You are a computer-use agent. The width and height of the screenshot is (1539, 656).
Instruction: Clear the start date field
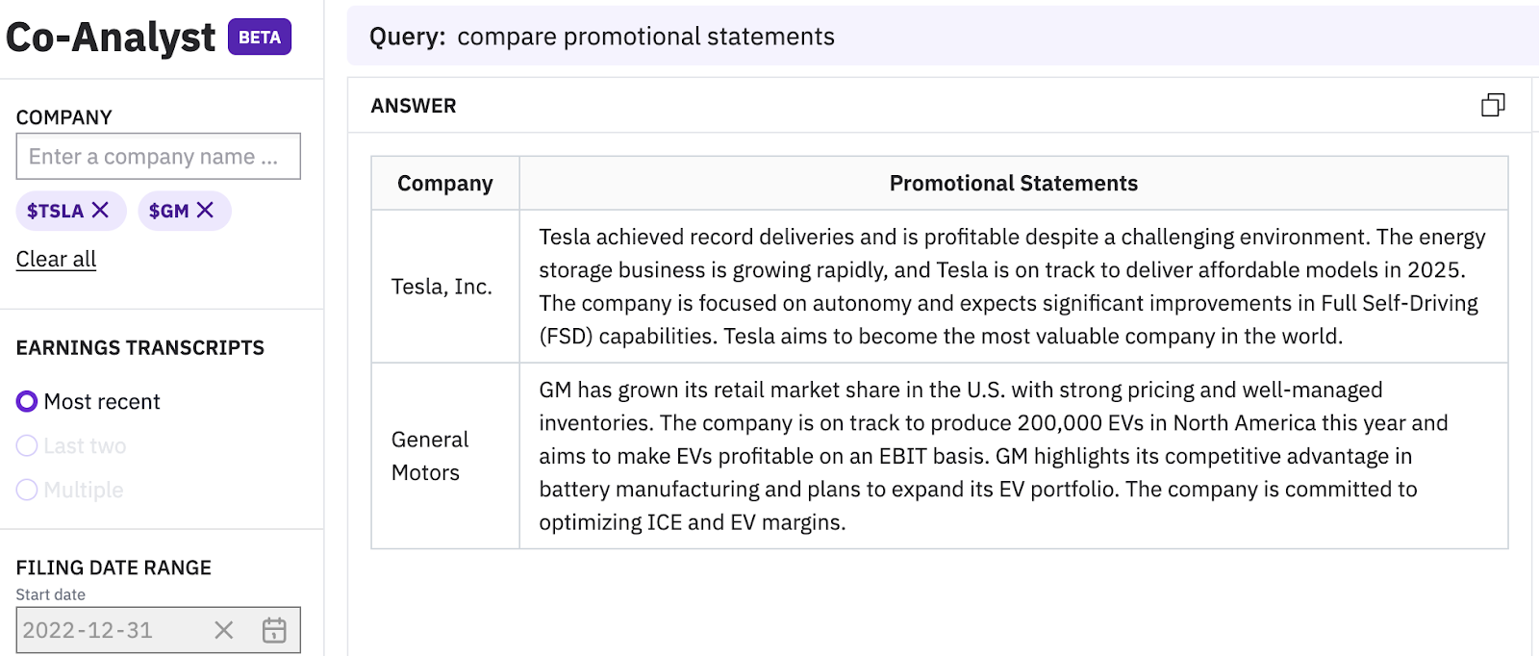(223, 630)
